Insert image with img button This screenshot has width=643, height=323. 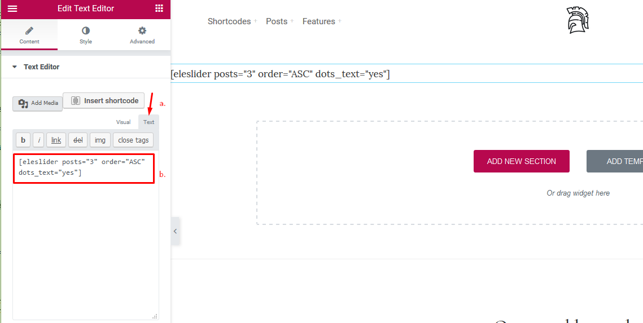pos(100,140)
